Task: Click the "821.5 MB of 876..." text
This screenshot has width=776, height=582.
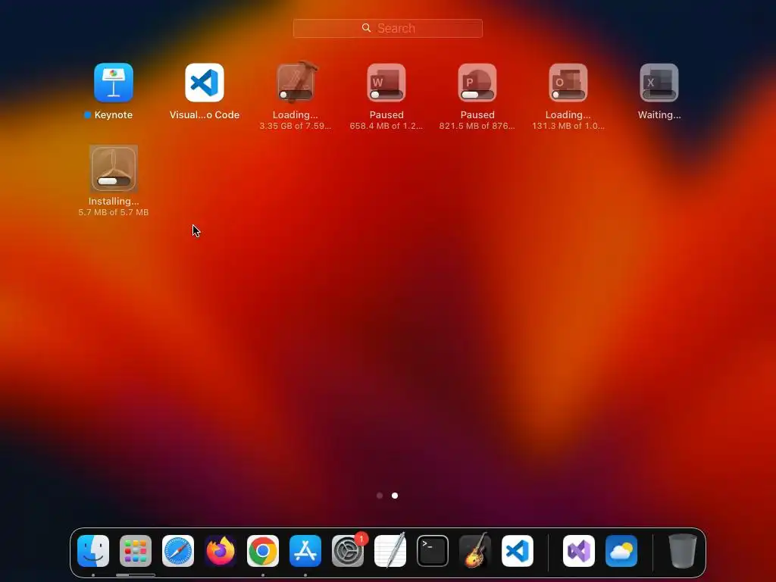Action: point(477,126)
